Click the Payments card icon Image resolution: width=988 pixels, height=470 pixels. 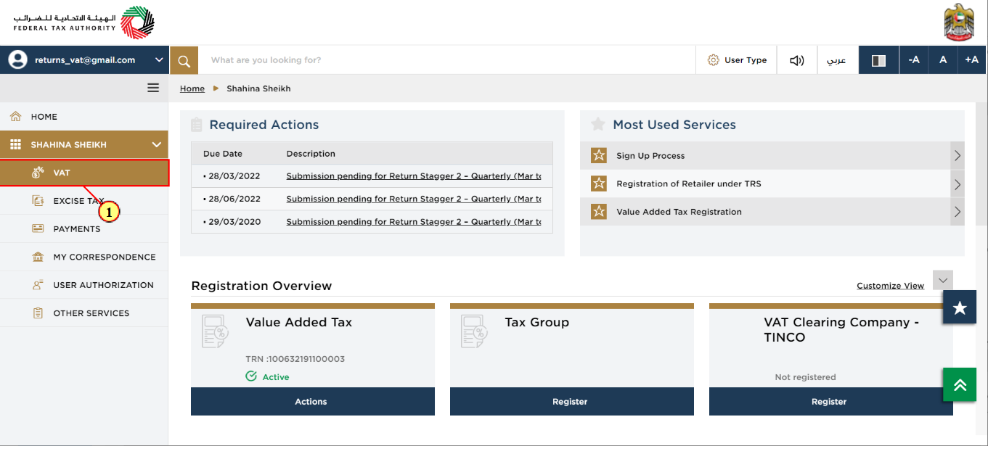38,228
